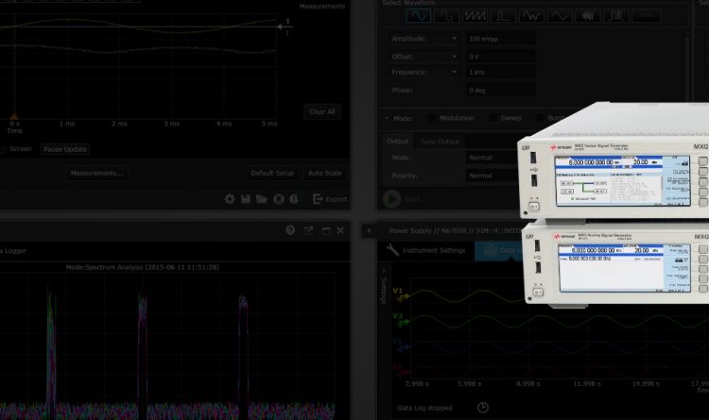Screen dimensions: 709x420
Task: Open the Frequency parameter dropdown
Action: [454, 73]
